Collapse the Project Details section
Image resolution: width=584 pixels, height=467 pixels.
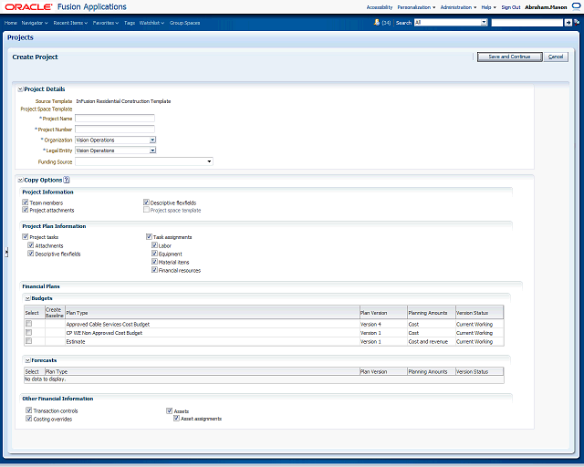20,89
